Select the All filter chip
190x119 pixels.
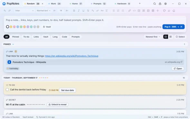point(6,37)
